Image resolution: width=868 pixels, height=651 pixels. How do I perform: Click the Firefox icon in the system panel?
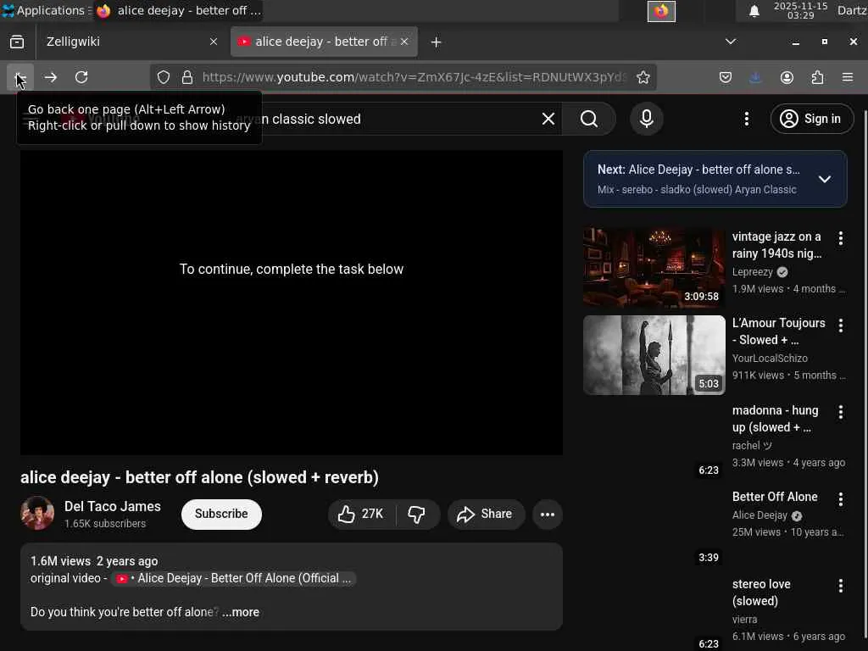point(661,11)
